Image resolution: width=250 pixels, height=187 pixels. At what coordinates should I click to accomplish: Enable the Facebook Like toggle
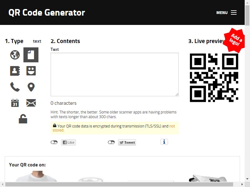[54, 142]
